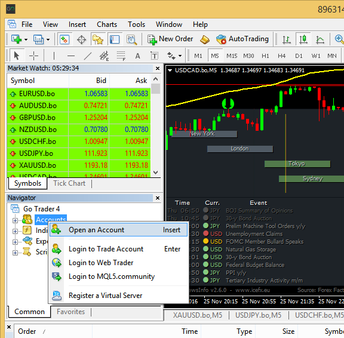Select the XAUUSD.bo symbol row

pyautogui.click(x=79, y=165)
